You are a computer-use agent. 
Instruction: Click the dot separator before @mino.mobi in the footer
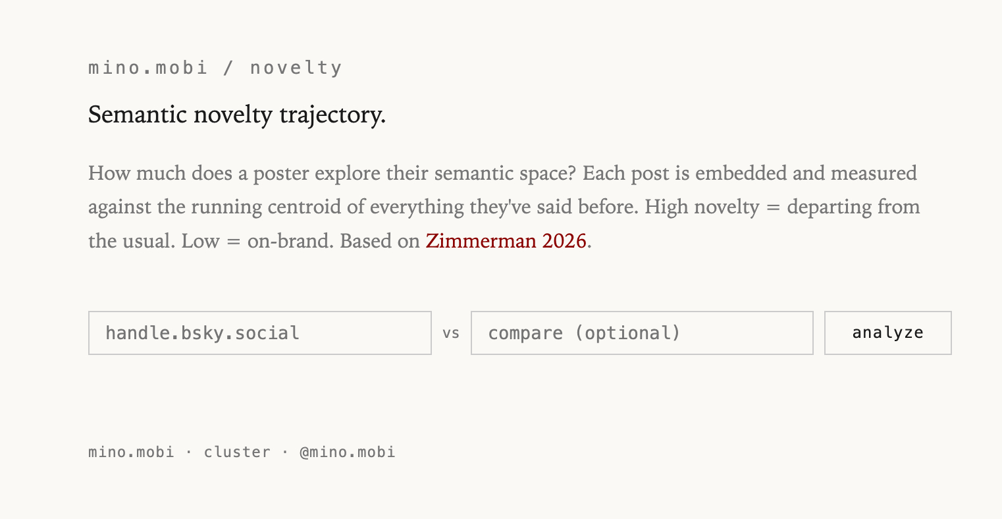(285, 452)
